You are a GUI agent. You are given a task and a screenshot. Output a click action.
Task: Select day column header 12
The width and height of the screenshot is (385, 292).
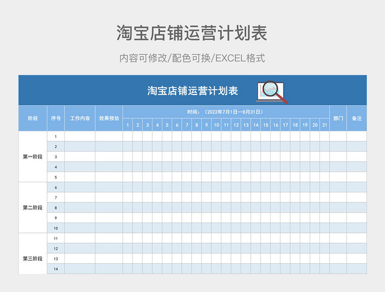point(236,125)
